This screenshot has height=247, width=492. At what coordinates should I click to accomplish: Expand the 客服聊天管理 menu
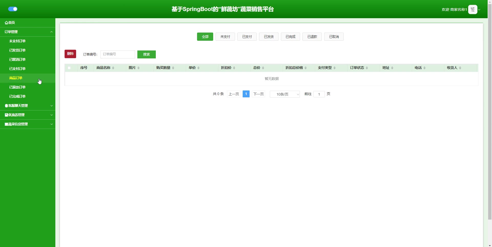coord(28,106)
